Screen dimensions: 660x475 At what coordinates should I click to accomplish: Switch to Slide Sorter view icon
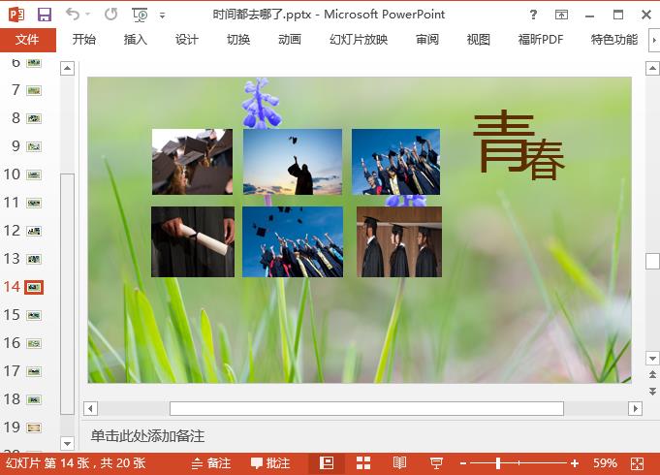tap(362, 463)
